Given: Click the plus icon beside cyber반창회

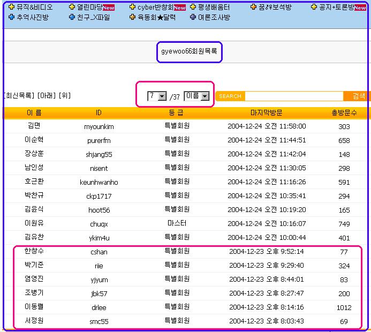Looking at the screenshot, I should point(133,7).
